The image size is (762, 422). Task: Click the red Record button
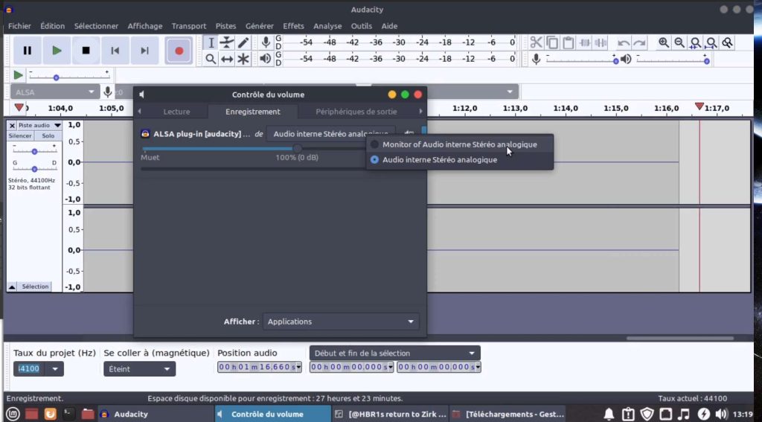coord(179,51)
